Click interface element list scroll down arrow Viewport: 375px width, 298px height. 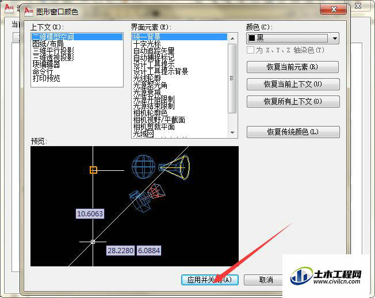tap(232, 132)
